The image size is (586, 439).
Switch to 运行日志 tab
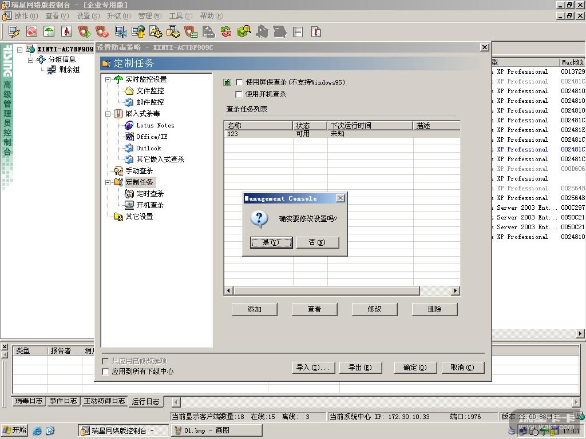pyautogui.click(x=146, y=402)
